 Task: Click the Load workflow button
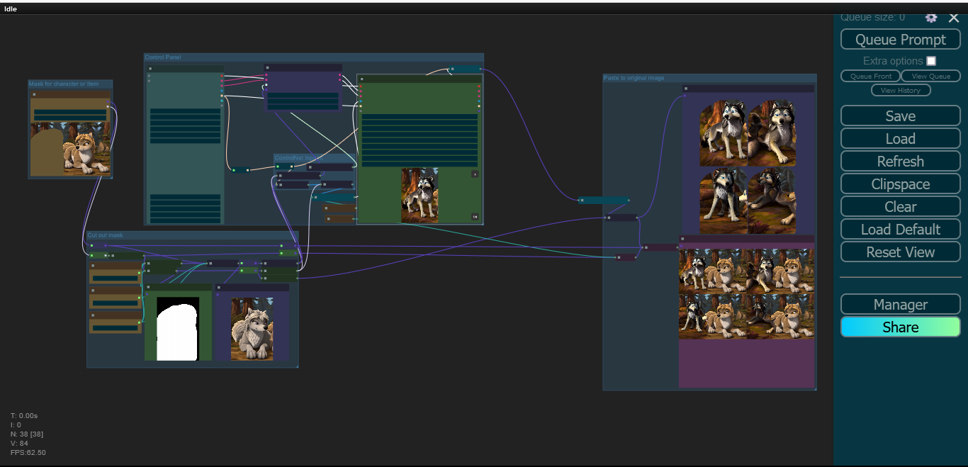tap(900, 139)
